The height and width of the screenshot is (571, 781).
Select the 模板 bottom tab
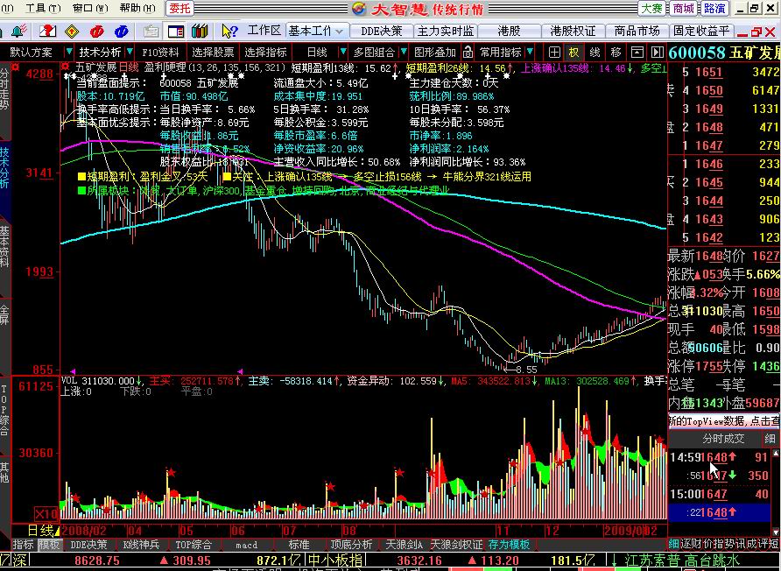[48, 545]
